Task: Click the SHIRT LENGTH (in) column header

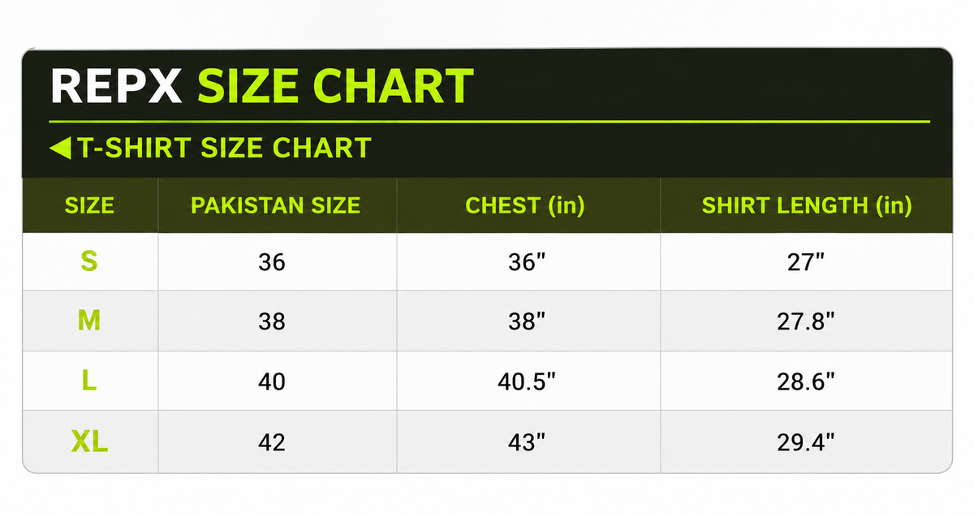Action: click(807, 205)
